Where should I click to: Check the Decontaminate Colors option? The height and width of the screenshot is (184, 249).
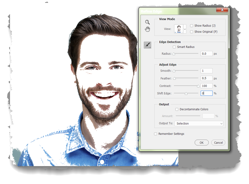coord(177,109)
